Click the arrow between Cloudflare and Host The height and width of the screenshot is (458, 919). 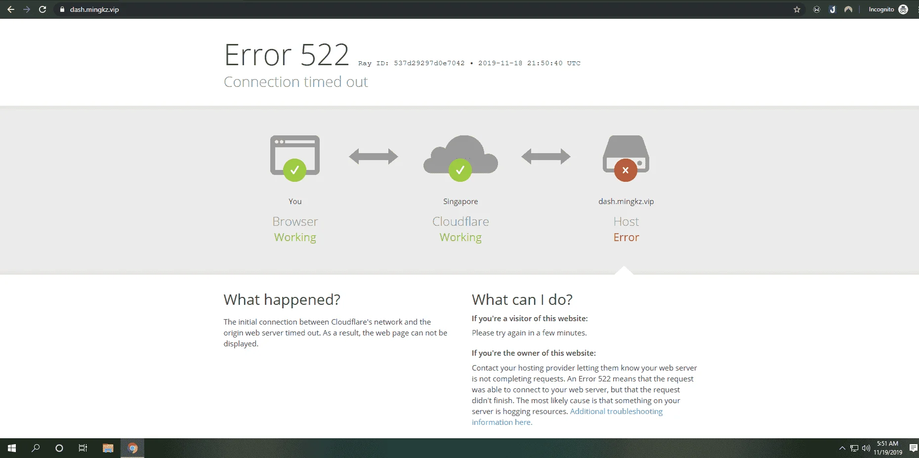pos(546,157)
